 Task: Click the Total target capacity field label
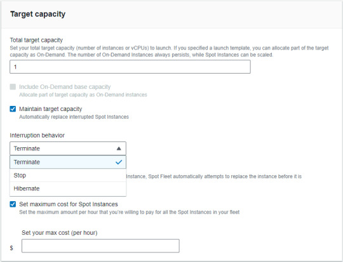tap(36, 40)
